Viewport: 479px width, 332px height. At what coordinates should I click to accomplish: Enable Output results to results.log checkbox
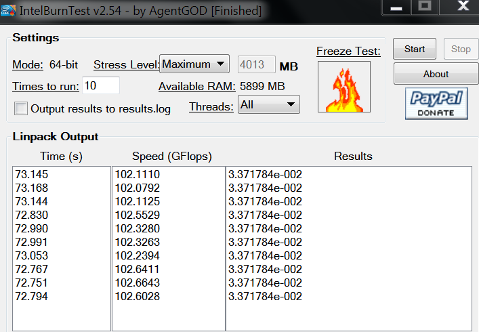pos(21,108)
